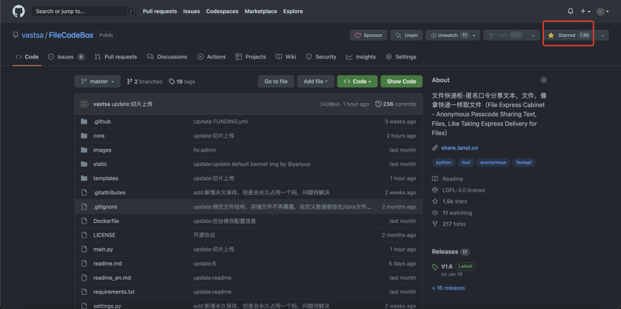Click the Unpin button
621x309 pixels.
pos(407,35)
